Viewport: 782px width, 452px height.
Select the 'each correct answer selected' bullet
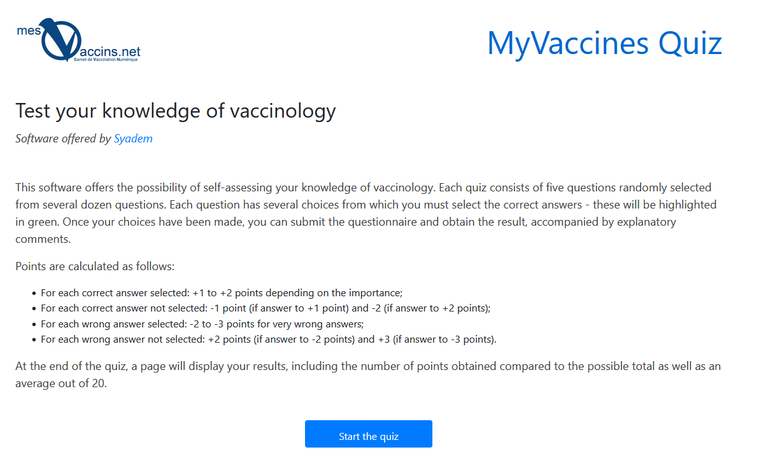point(222,293)
